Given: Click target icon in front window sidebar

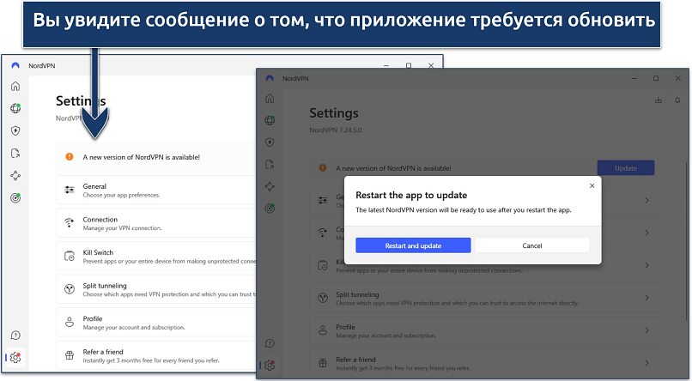Looking at the screenshot, I should [270, 209].
